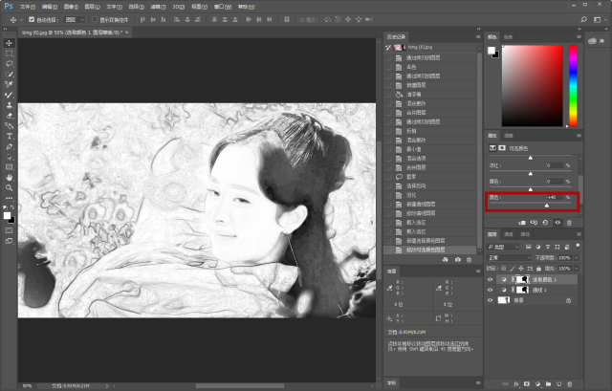Open the 文件 menu
The width and height of the screenshot is (612, 391).
[27, 7]
